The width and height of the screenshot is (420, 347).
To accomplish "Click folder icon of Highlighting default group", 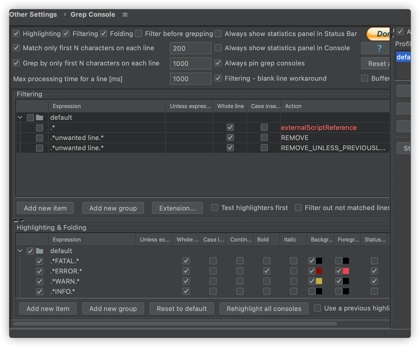I will (40, 251).
